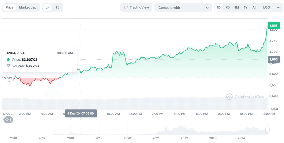Image resolution: width=284 pixels, height=143 pixels.
Task: Click the range slider handle at right
Action: 267,130
